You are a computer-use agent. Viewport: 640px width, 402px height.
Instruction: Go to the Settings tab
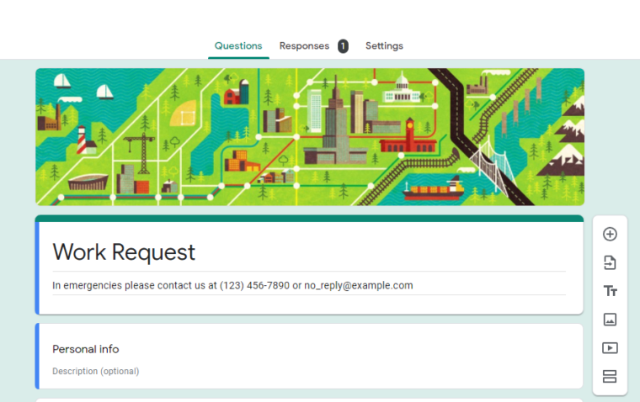(384, 46)
